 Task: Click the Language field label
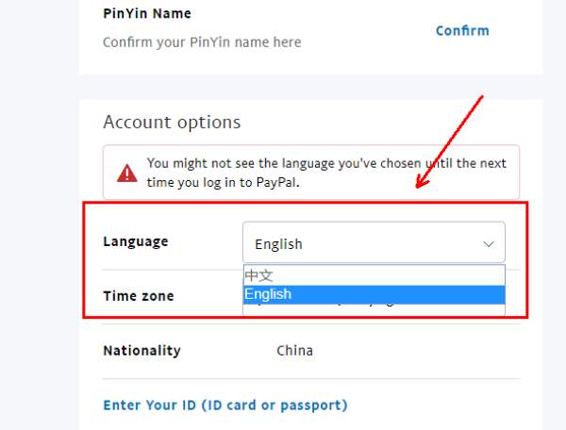(136, 241)
